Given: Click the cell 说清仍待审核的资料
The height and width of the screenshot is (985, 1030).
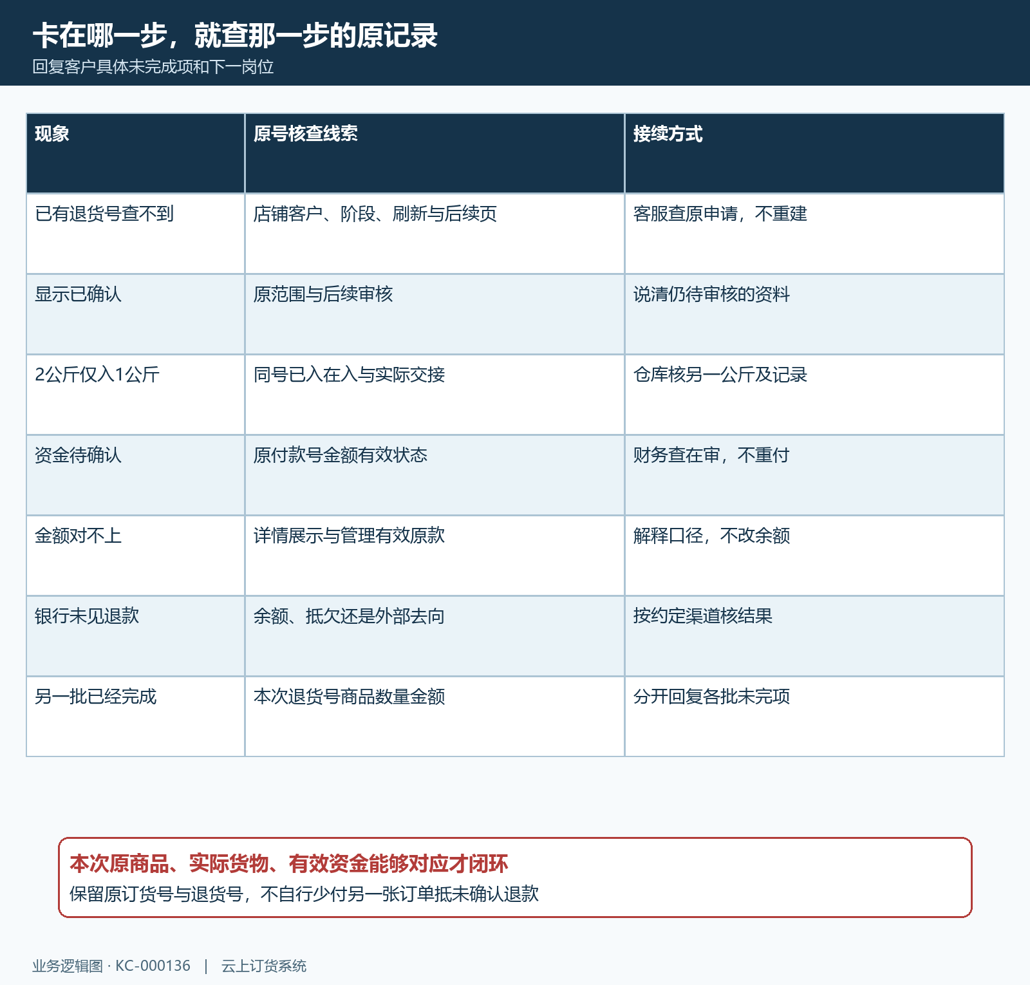Looking at the screenshot, I should (814, 314).
